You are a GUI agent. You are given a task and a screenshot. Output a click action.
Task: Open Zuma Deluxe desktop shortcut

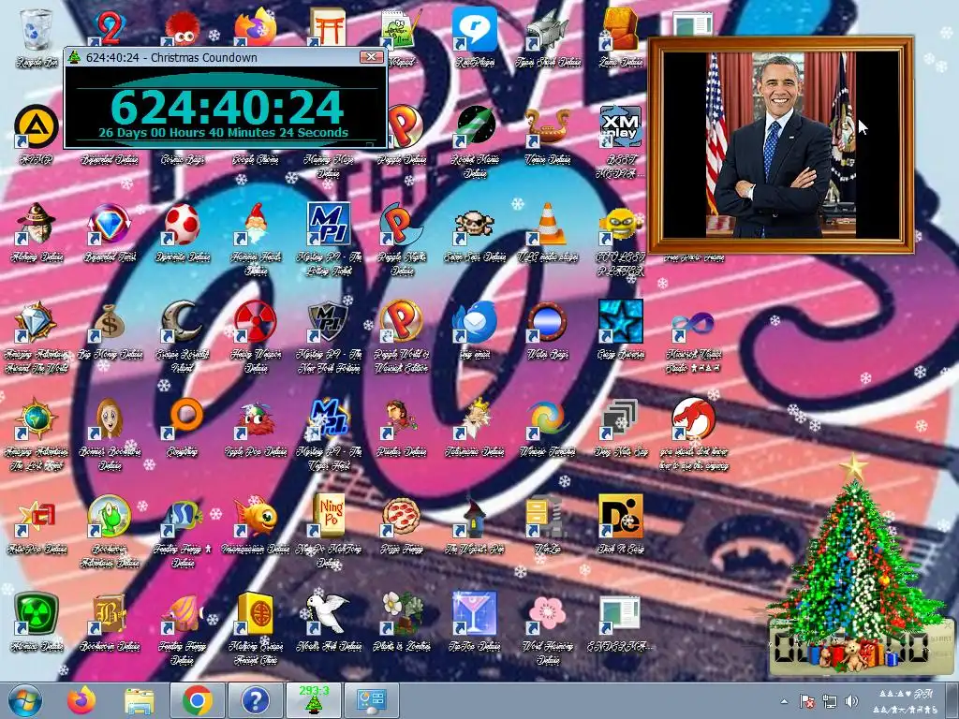click(x=621, y=31)
